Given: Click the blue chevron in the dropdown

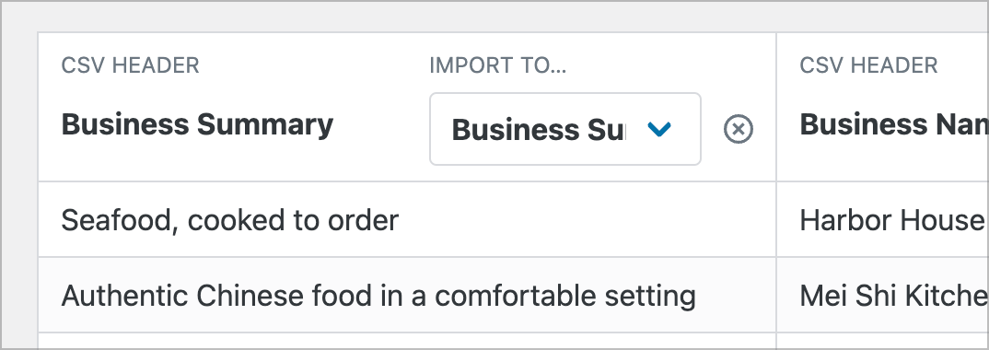Looking at the screenshot, I should pyautogui.click(x=659, y=129).
